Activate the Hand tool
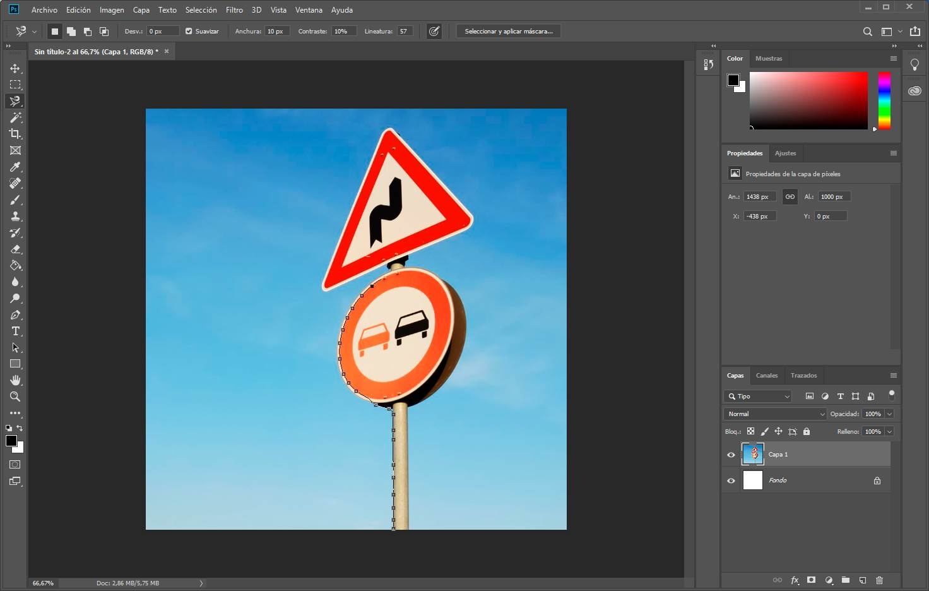 15,380
